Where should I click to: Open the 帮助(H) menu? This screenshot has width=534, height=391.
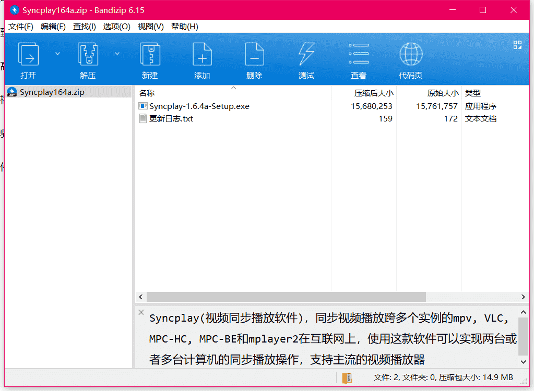(185, 27)
